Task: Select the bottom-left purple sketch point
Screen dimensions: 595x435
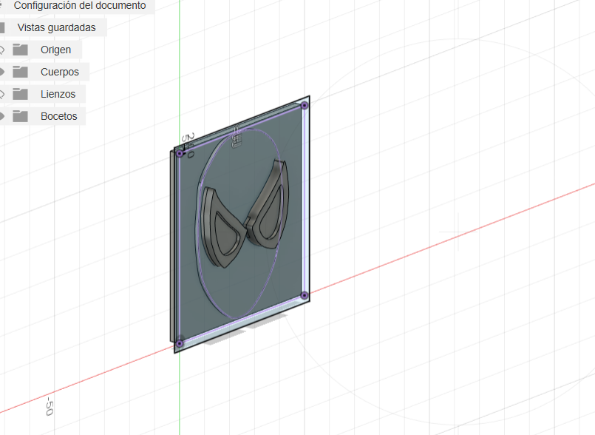Action: (180, 343)
